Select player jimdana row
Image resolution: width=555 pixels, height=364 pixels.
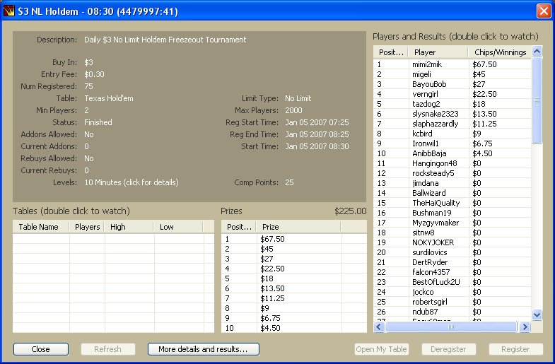pos(452,183)
